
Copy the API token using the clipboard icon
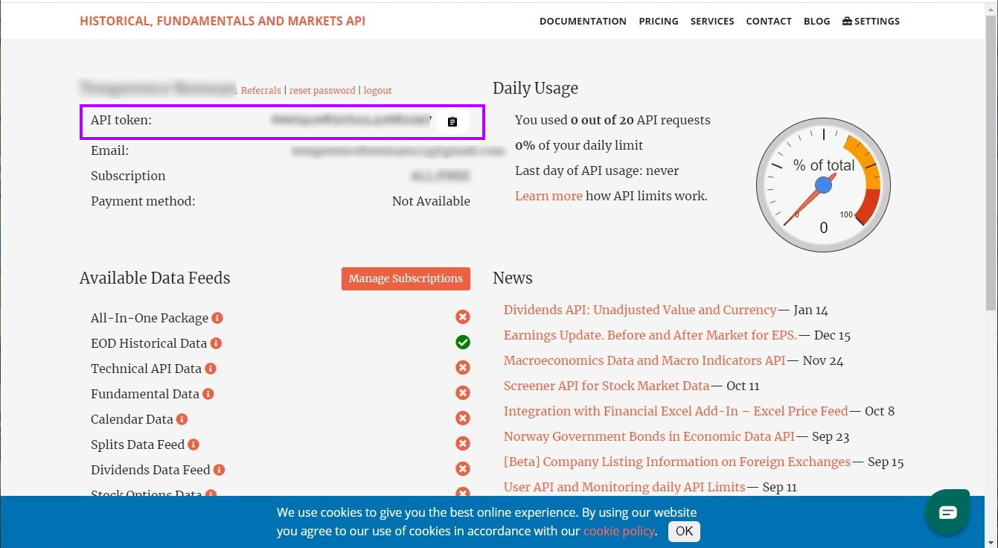[452, 121]
